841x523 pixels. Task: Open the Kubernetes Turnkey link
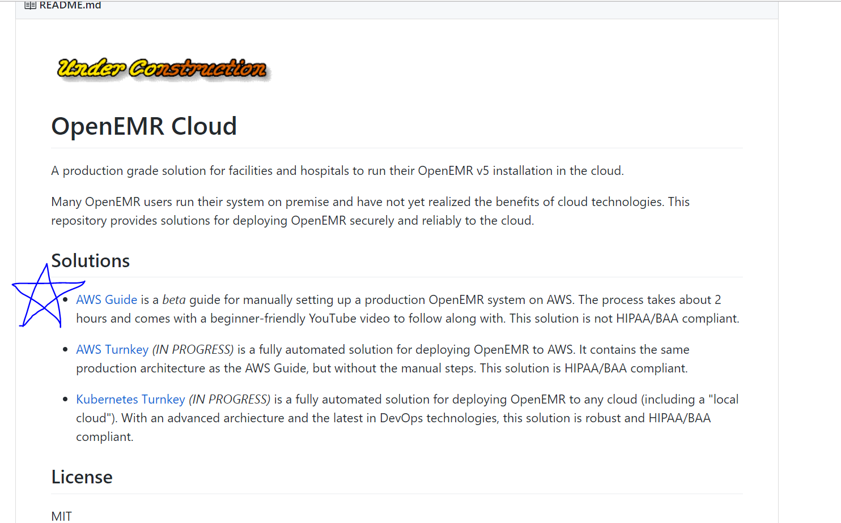coord(130,399)
